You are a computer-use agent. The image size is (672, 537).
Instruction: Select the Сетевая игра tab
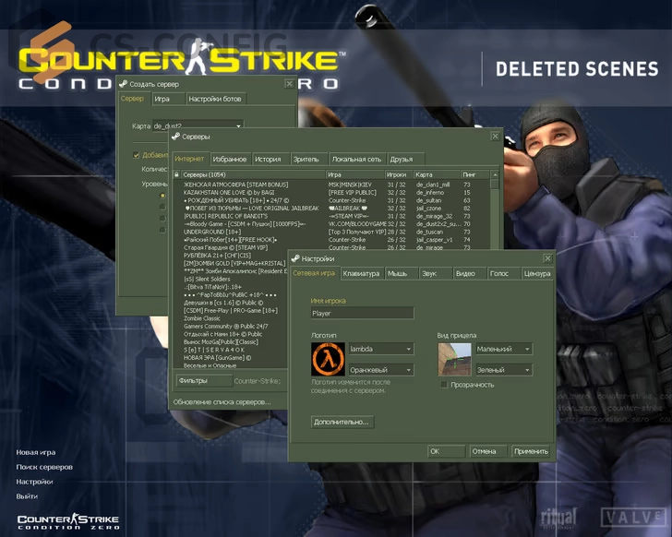[x=314, y=273]
